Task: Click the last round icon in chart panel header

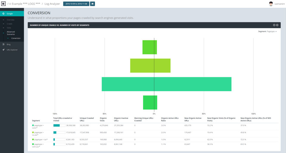Action: [x=277, y=25]
